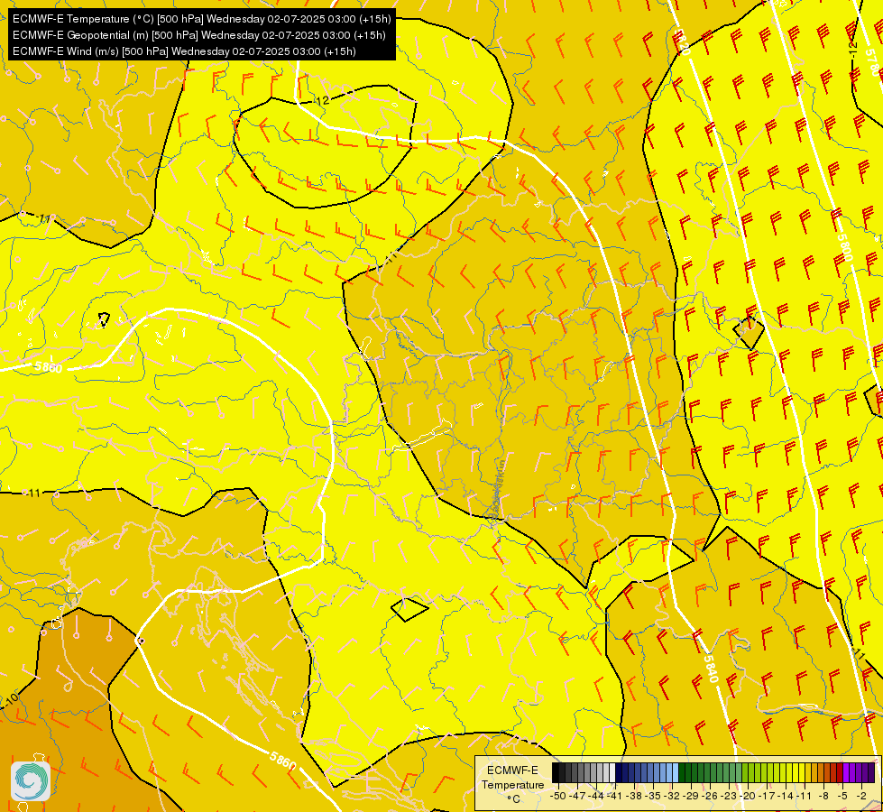Click the -2 value on the legend scale
This screenshot has width=883, height=812.
click(861, 796)
